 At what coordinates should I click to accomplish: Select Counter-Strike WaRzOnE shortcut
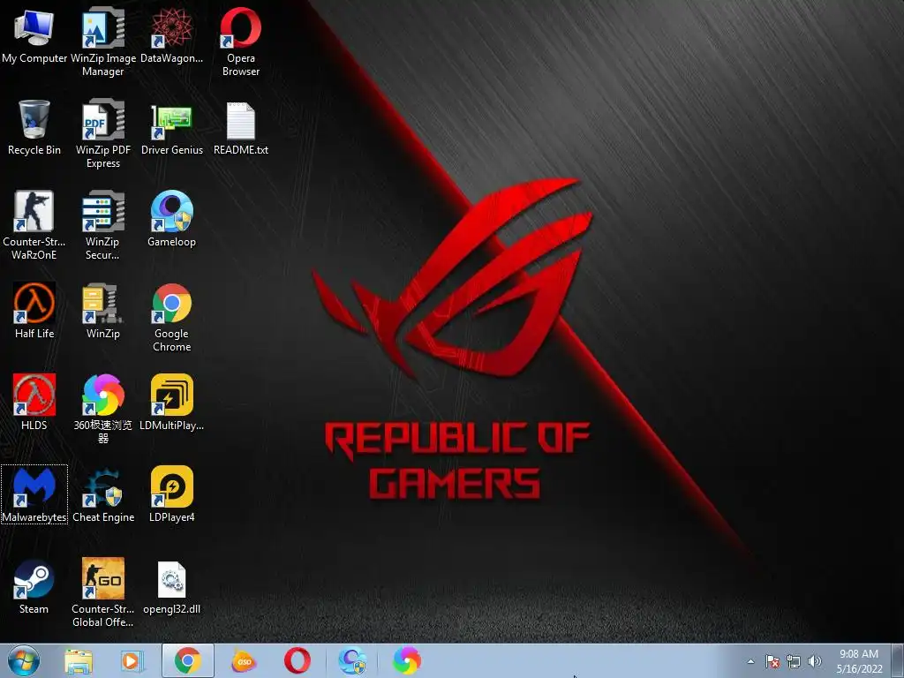(34, 225)
